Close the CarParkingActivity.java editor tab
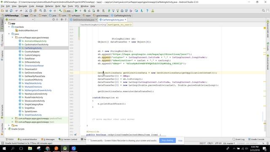Viewport: 270px width, 152px height. coord(125,20)
